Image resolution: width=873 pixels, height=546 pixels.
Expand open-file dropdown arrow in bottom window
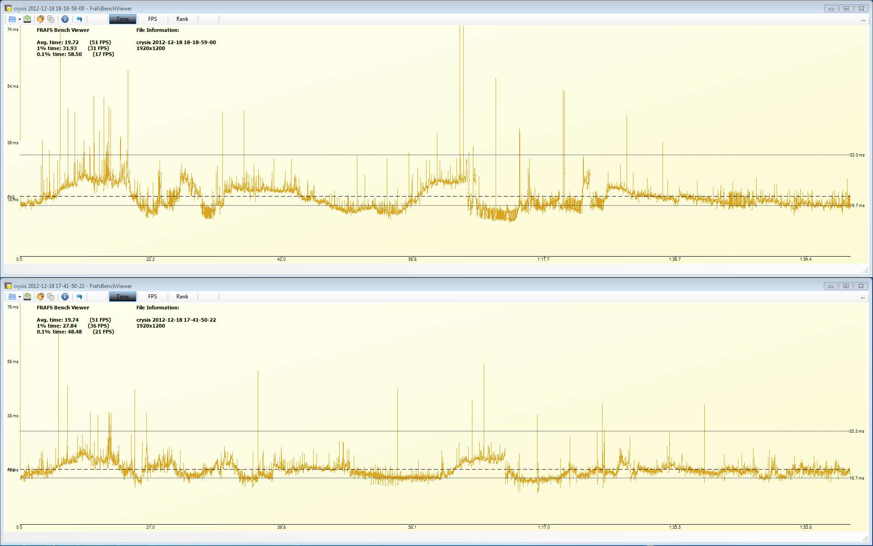pyautogui.click(x=20, y=297)
